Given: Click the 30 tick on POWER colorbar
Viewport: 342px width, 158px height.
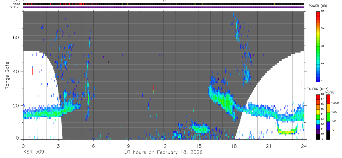Looking at the screenshot, I should (x=323, y=28).
